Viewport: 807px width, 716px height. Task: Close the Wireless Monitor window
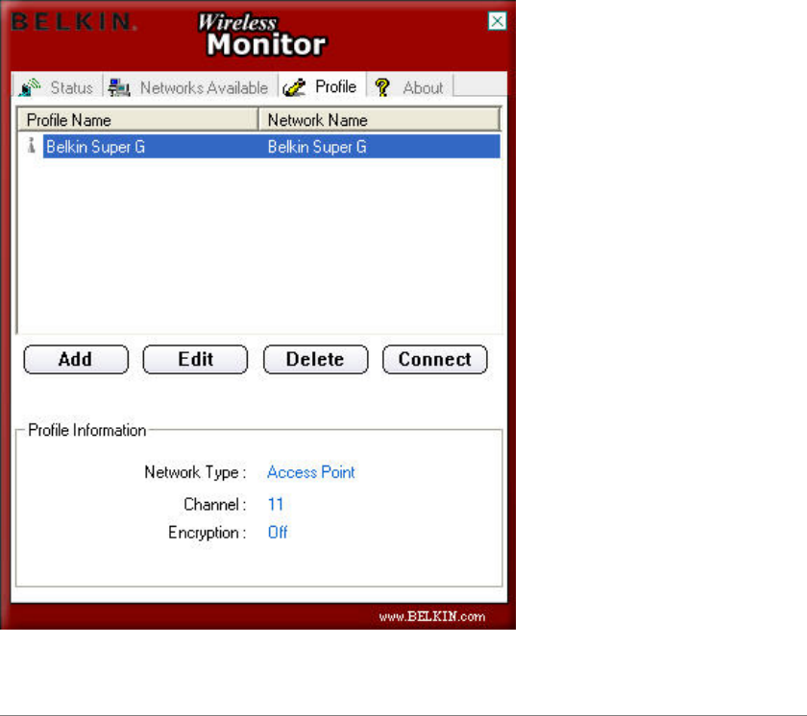click(498, 21)
